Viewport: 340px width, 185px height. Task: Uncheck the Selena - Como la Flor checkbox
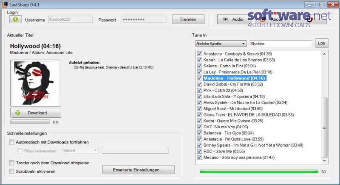(199, 66)
